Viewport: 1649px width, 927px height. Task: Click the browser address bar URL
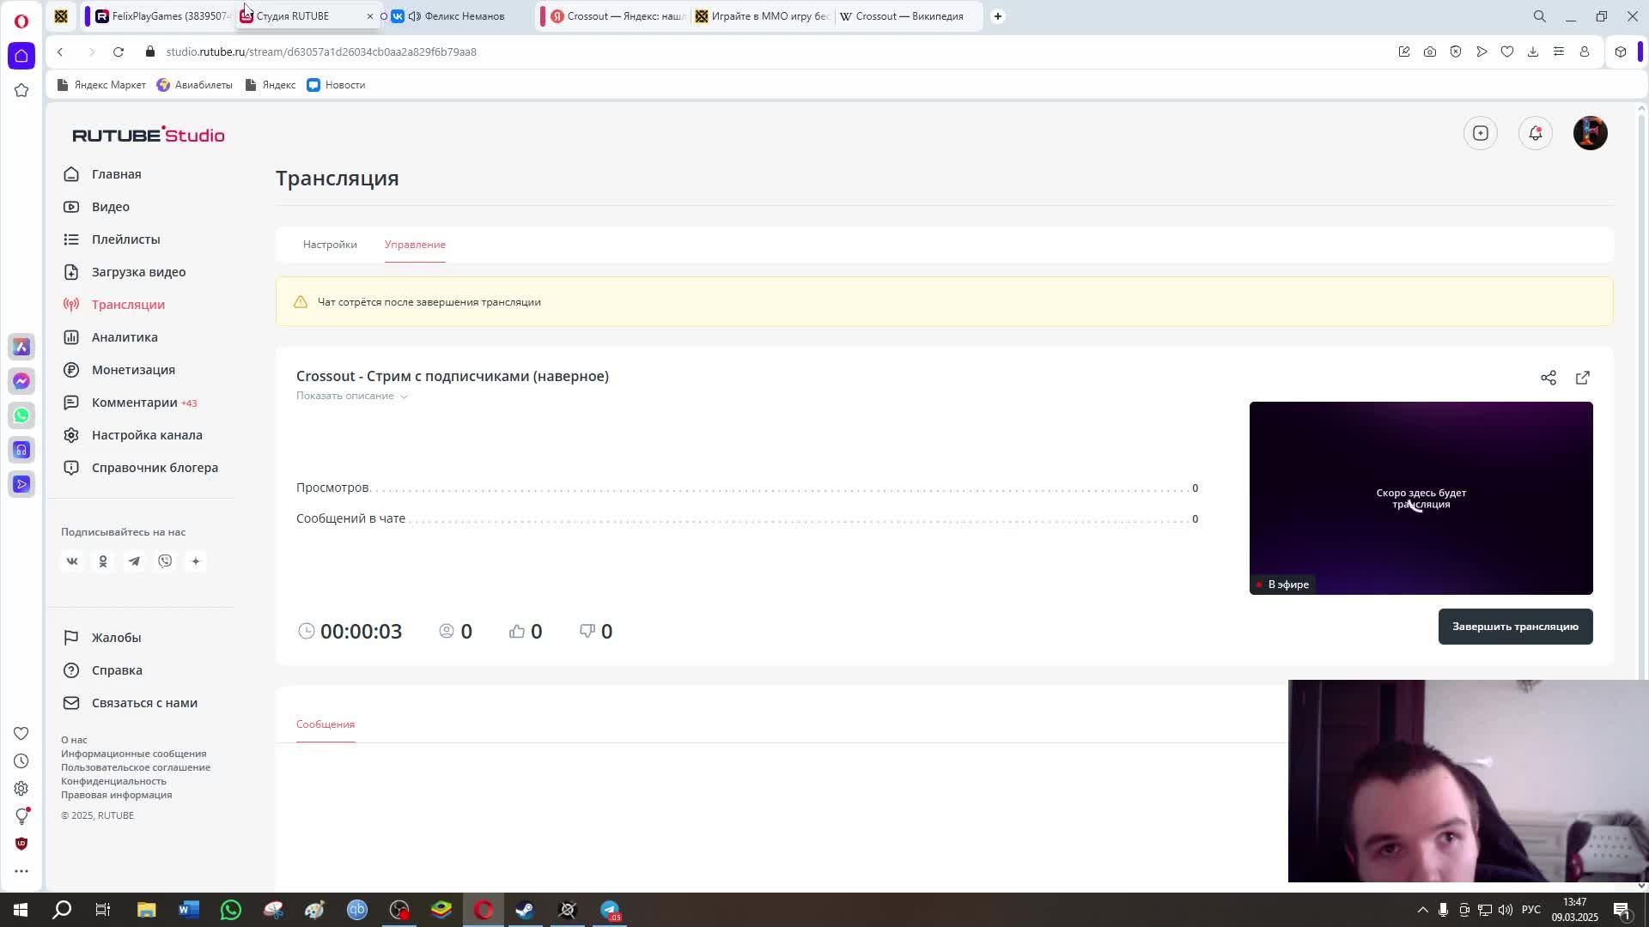321,51
